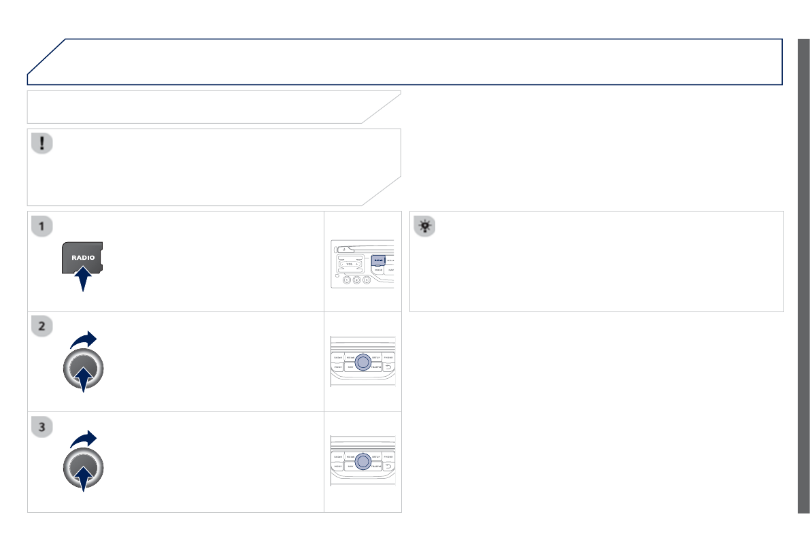810x540 pixels.
Task: Click the highlighted blue knob in step 2 thumbnail
Action: pos(363,362)
